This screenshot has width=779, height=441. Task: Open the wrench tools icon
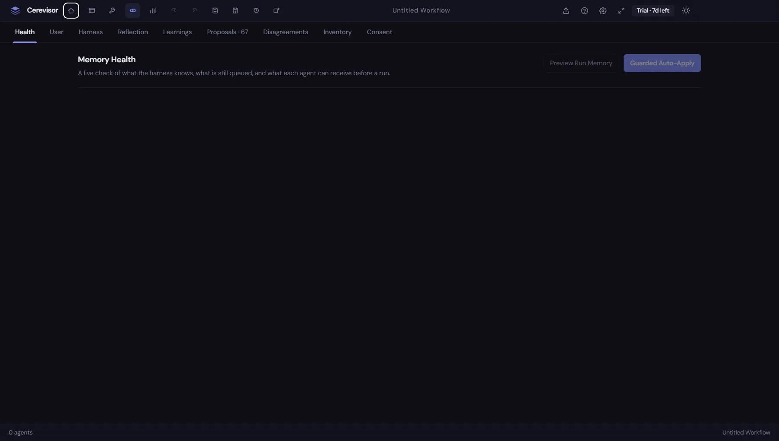(x=112, y=10)
